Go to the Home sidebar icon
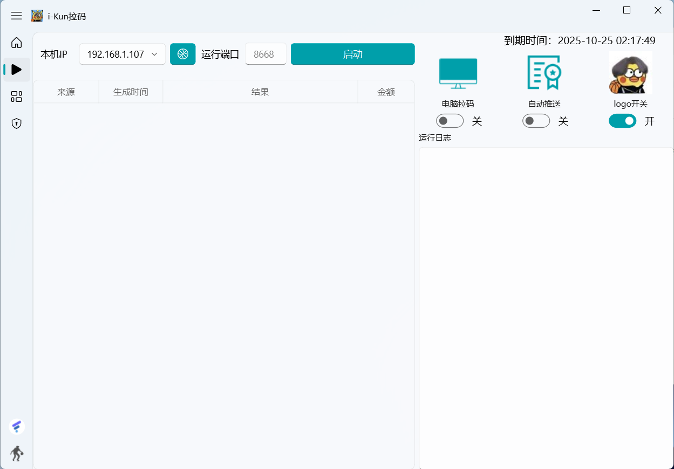Image resolution: width=674 pixels, height=469 pixels. pos(17,43)
